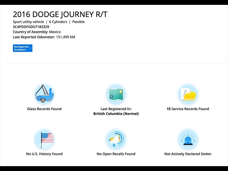The width and height of the screenshot is (228, 171).
Task: Open the No Reported Accidents badge
Action: pos(23,48)
